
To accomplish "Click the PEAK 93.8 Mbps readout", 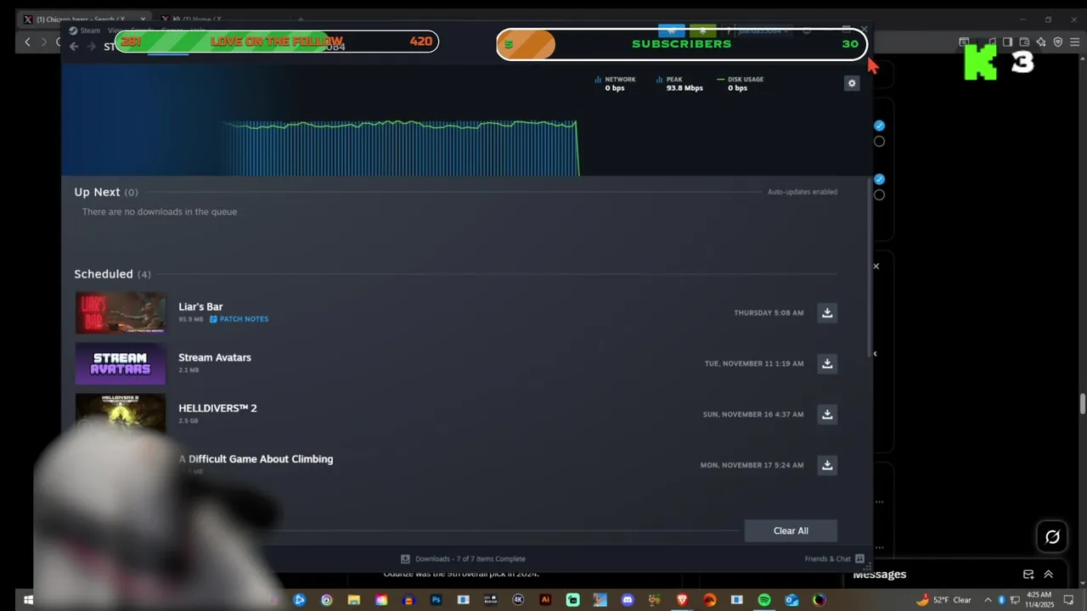I will (679, 83).
